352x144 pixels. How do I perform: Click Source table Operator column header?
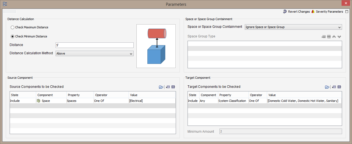point(111,95)
